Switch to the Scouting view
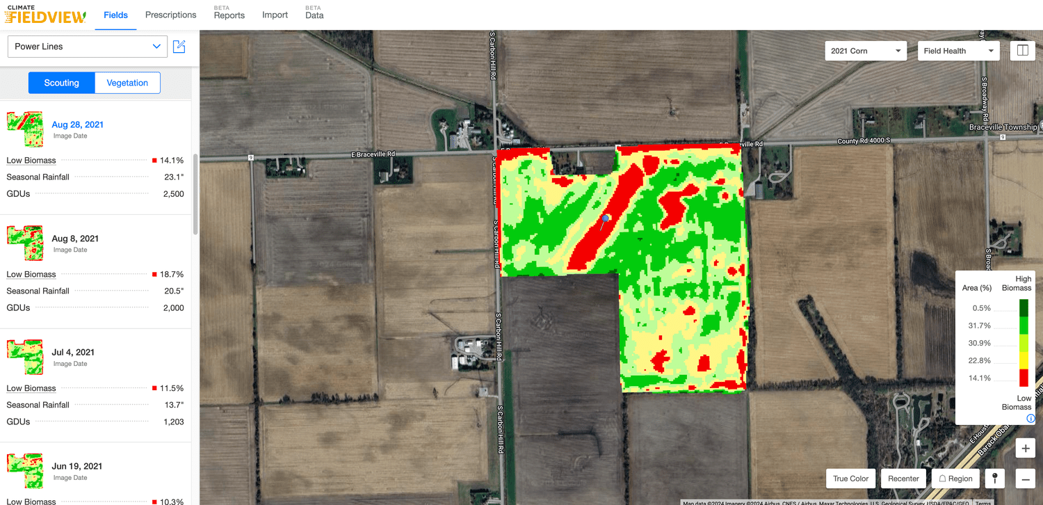Screen dimensions: 1043x505 (61, 83)
